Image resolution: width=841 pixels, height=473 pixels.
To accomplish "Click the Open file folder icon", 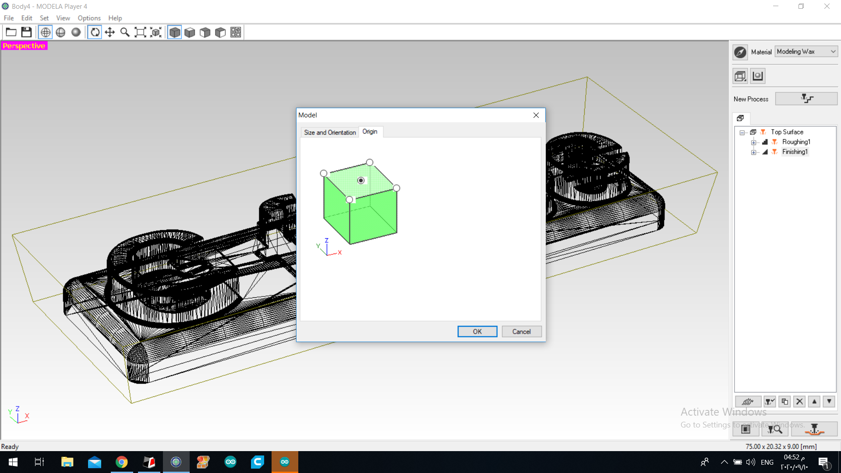I will [x=11, y=32].
